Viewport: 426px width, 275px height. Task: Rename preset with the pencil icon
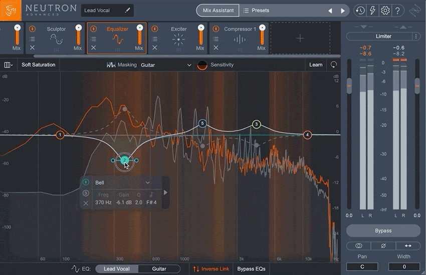(128, 10)
